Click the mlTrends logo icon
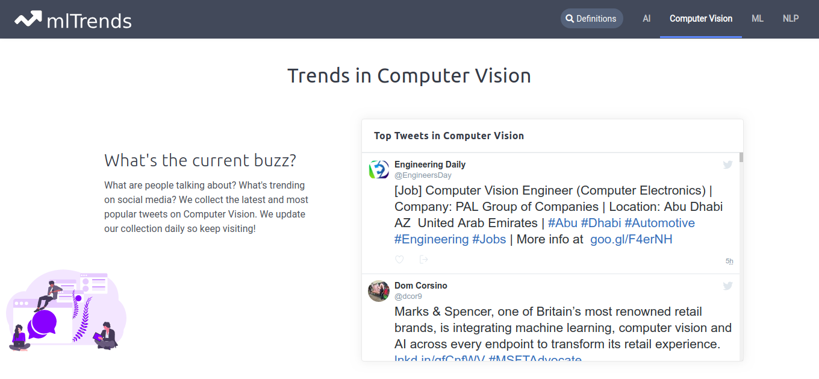This screenshot has height=379, width=819. click(28, 19)
